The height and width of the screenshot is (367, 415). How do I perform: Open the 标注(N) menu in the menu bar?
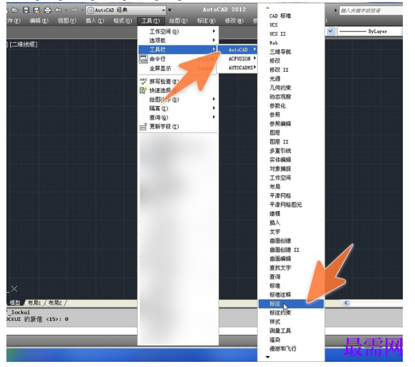click(206, 20)
